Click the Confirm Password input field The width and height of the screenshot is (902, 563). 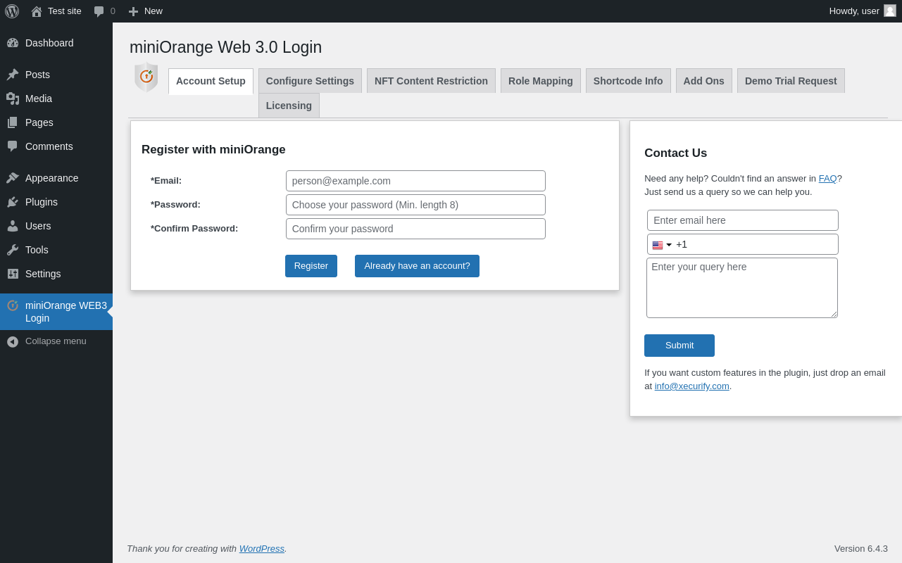(x=415, y=229)
